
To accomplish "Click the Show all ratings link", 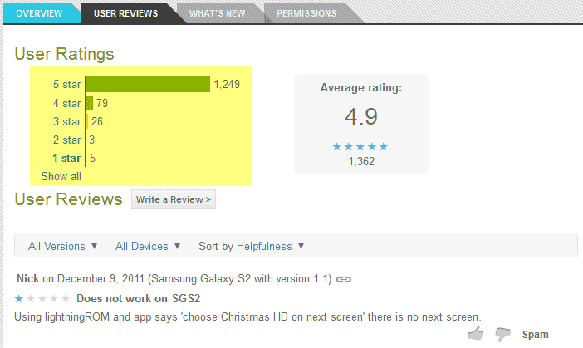I will point(61,176).
